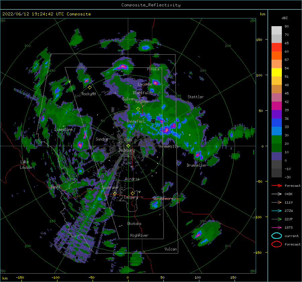Click the Strathmore town label
This screenshot has width=302, height=282.
pyautogui.click(x=163, y=199)
